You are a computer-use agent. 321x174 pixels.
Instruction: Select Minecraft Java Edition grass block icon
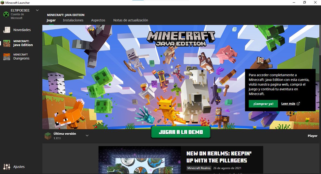(x=7, y=43)
